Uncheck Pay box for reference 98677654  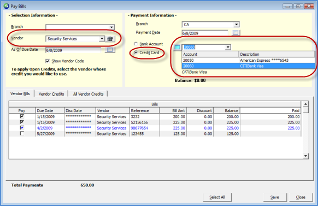[x=22, y=128]
